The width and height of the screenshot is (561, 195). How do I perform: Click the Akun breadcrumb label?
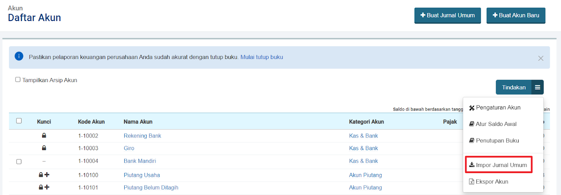point(15,8)
